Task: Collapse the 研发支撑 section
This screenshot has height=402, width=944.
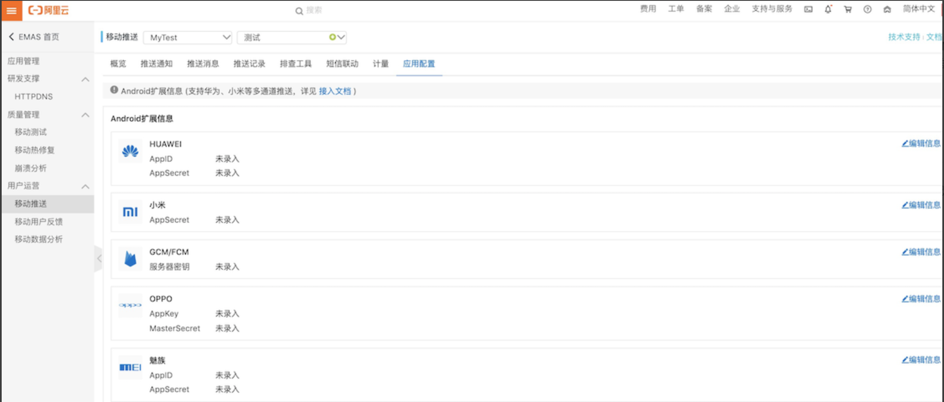Action: coord(85,79)
